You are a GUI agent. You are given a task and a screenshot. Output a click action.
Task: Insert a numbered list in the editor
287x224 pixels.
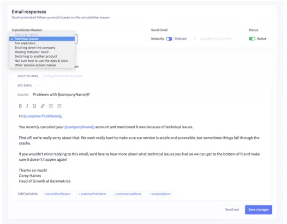click(x=59, y=106)
